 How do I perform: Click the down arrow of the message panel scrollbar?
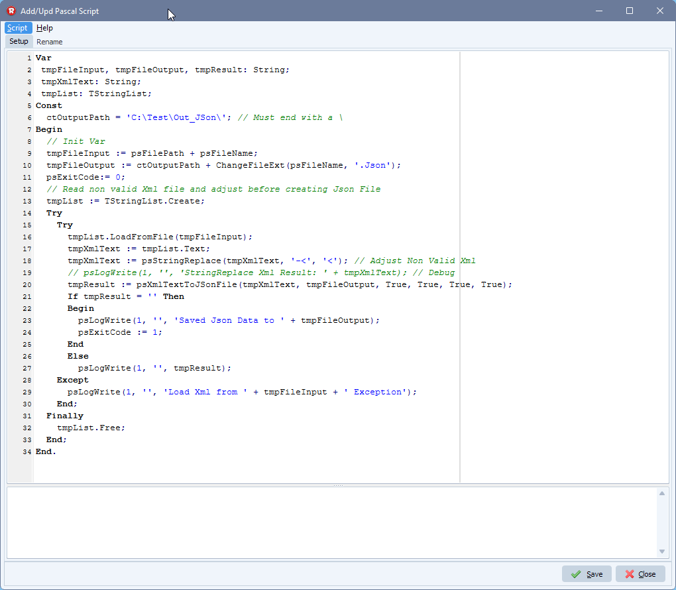(661, 551)
